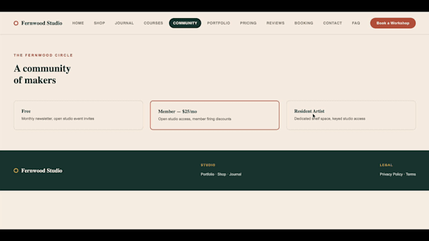Click the footer Fernwood Studio brand name
Image resolution: width=429 pixels, height=241 pixels.
click(x=42, y=171)
